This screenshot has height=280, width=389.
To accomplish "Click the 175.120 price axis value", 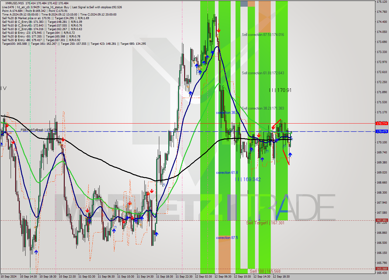I will click(x=382, y=2).
